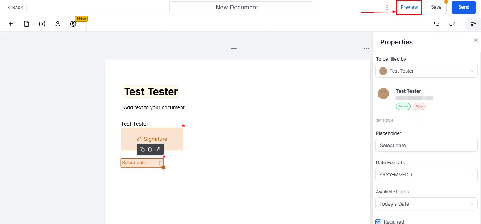Undo the last action
The image size is (481, 224).
pyautogui.click(x=437, y=24)
